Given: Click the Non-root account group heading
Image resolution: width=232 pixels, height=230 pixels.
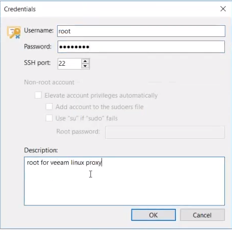Looking at the screenshot, I should pyautogui.click(x=49, y=82).
